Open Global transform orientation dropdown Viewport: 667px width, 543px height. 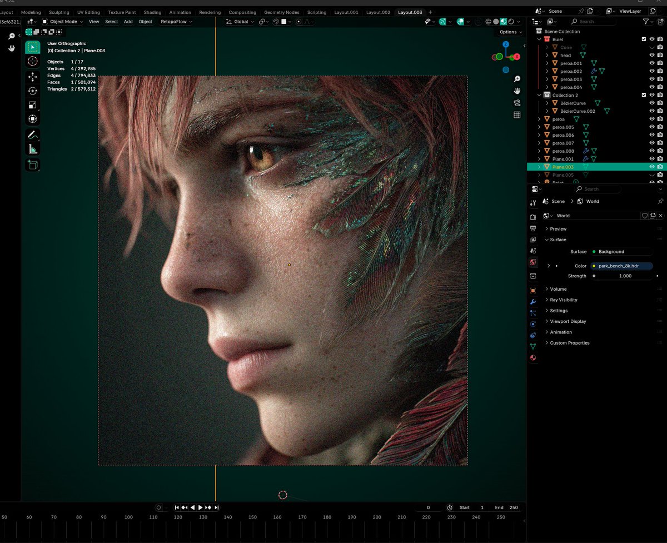pos(240,22)
